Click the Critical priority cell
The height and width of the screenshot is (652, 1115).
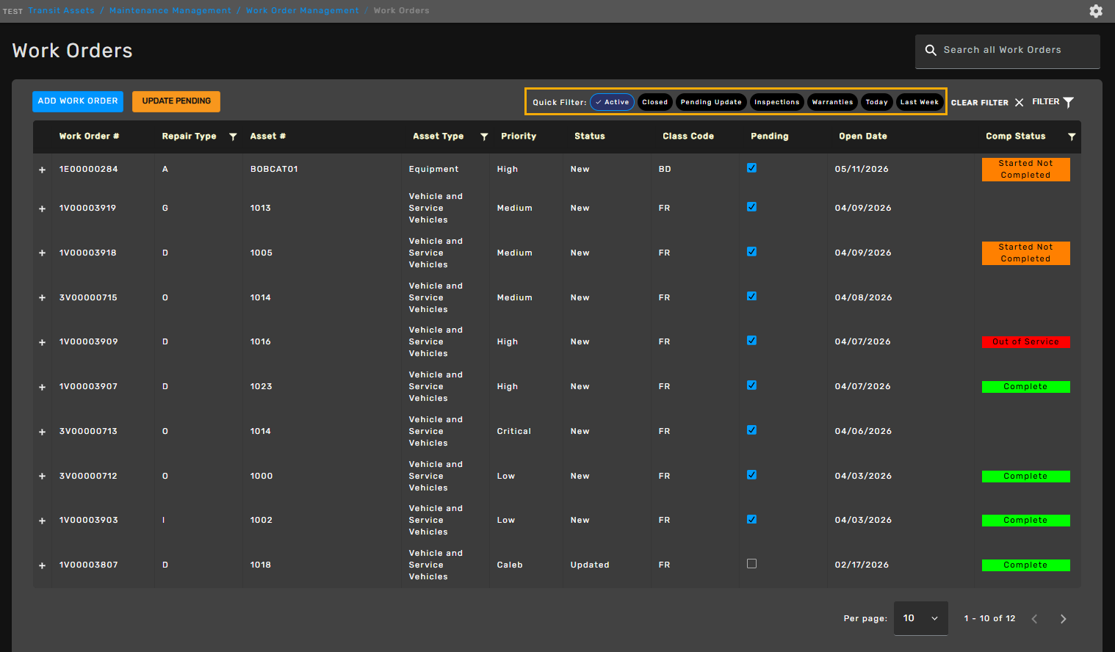coord(513,432)
